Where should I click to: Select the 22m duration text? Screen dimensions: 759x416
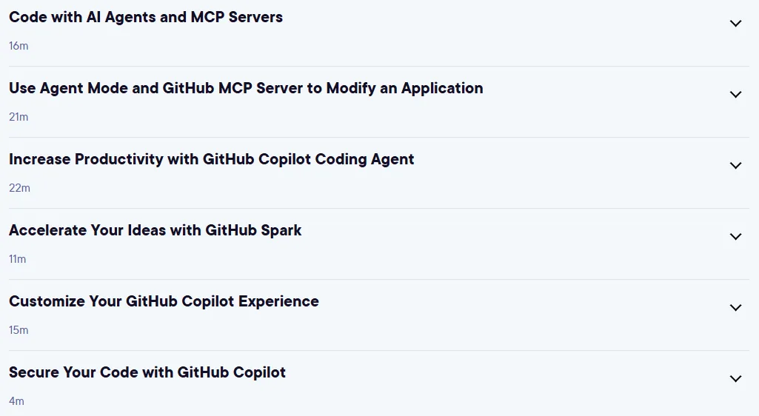[19, 188]
